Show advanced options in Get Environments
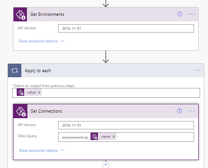The width and height of the screenshot is (208, 168). coord(41,41)
